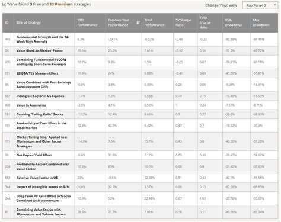The height and width of the screenshot is (222, 281).
Task: Open Intangible Factor in US Equities link
Action: click(40, 96)
